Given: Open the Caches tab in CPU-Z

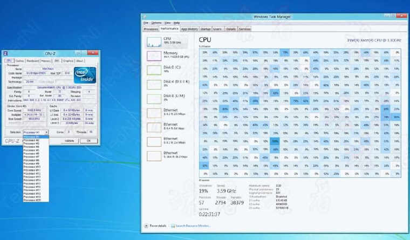Looking at the screenshot, I should point(20,61).
